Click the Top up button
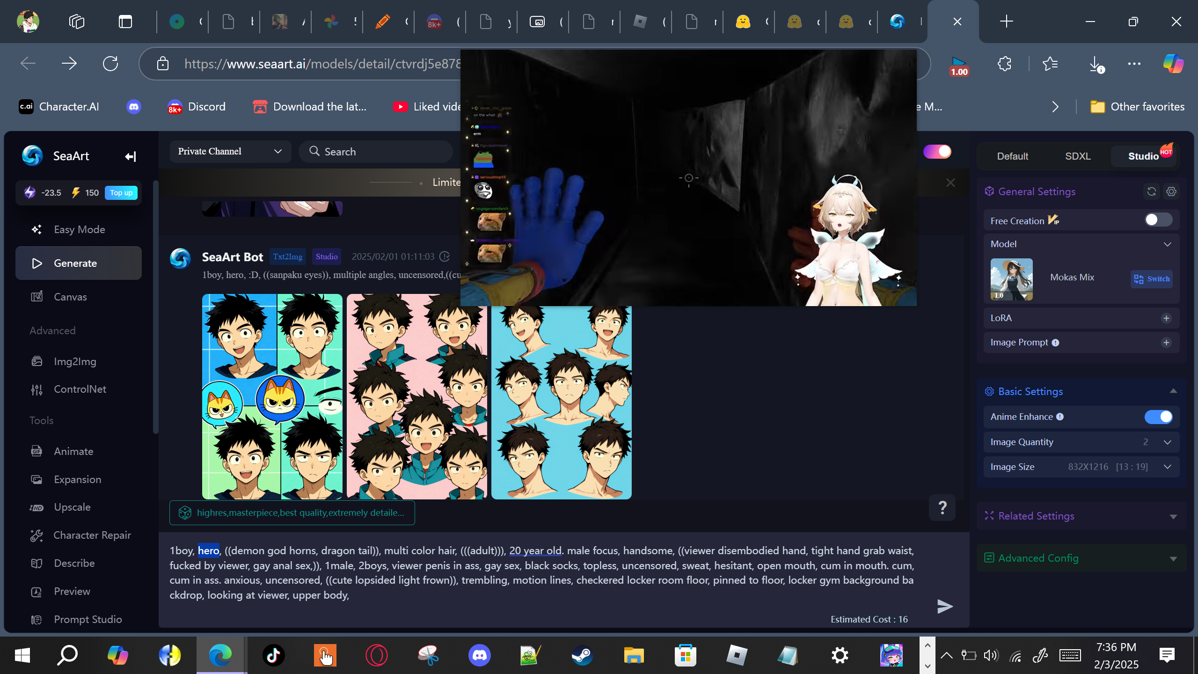 121,193
